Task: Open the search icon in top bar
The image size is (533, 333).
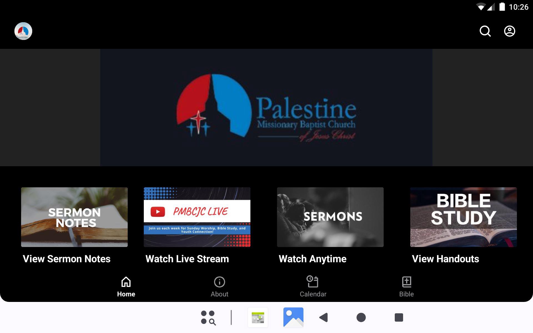Action: coord(485,31)
